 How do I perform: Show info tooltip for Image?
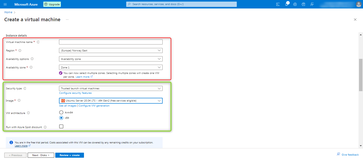[19, 101]
